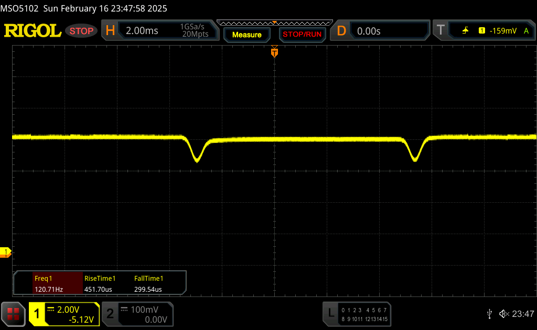The height and width of the screenshot is (330, 537).
Task: Open the logic analyzer L panel
Action: tap(331, 313)
